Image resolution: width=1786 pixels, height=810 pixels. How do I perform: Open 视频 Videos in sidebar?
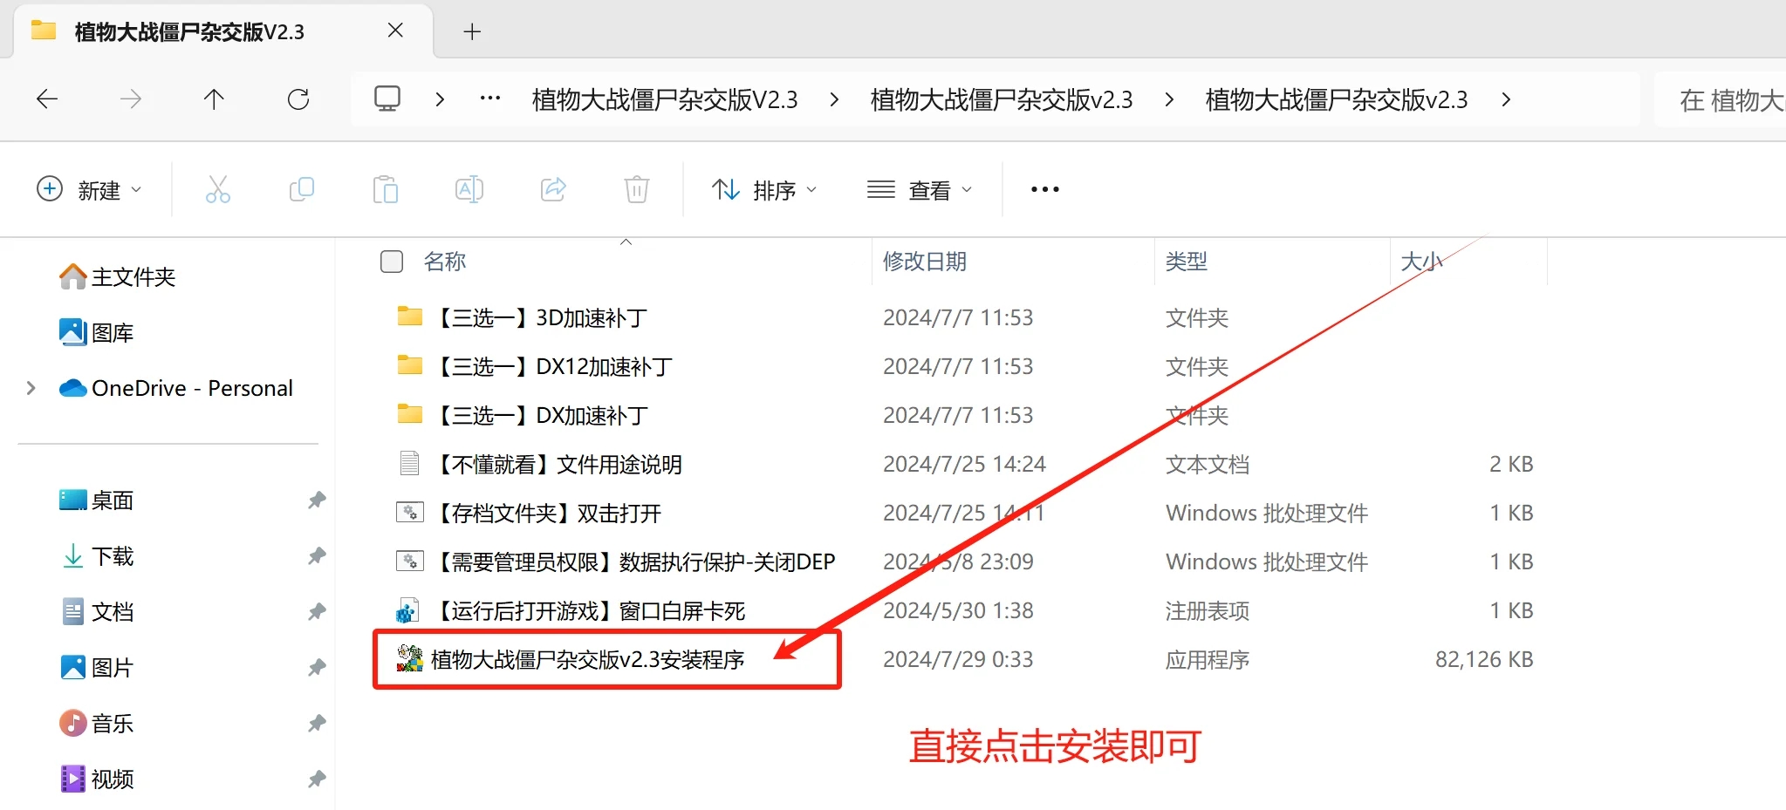pos(97,779)
